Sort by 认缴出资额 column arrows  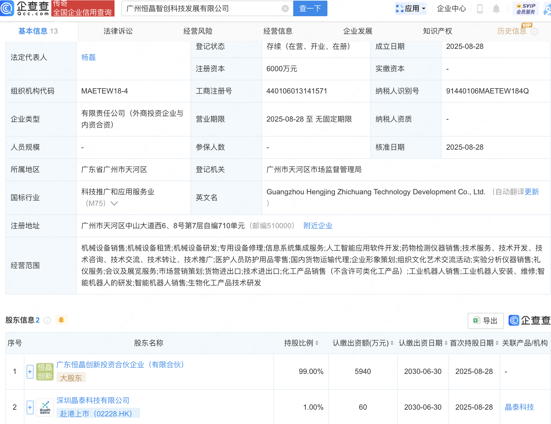tap(392, 343)
